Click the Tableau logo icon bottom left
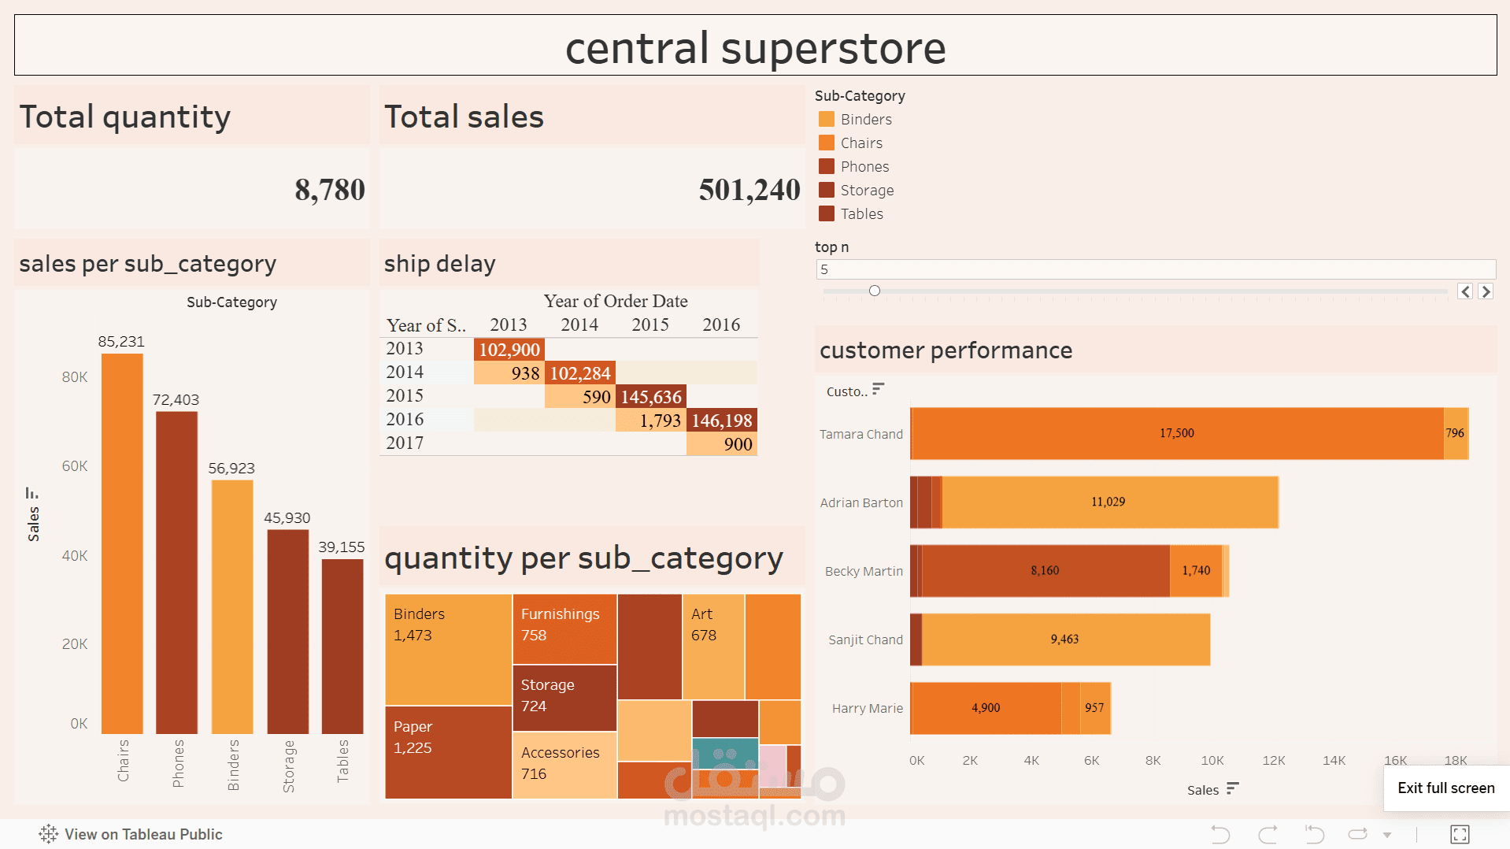Viewport: 1510px width, 849px height. [49, 834]
